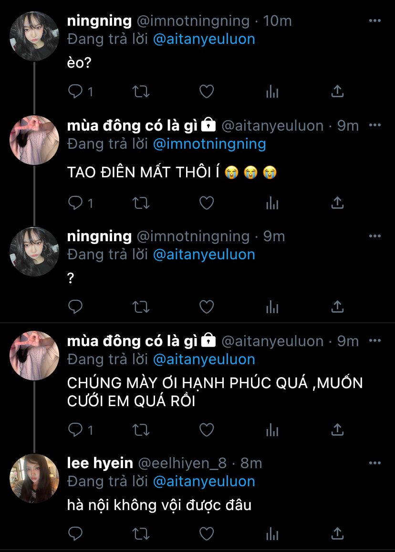This screenshot has width=395, height=552.
Task: Open lee hyein's display name profile
Action: [x=100, y=463]
